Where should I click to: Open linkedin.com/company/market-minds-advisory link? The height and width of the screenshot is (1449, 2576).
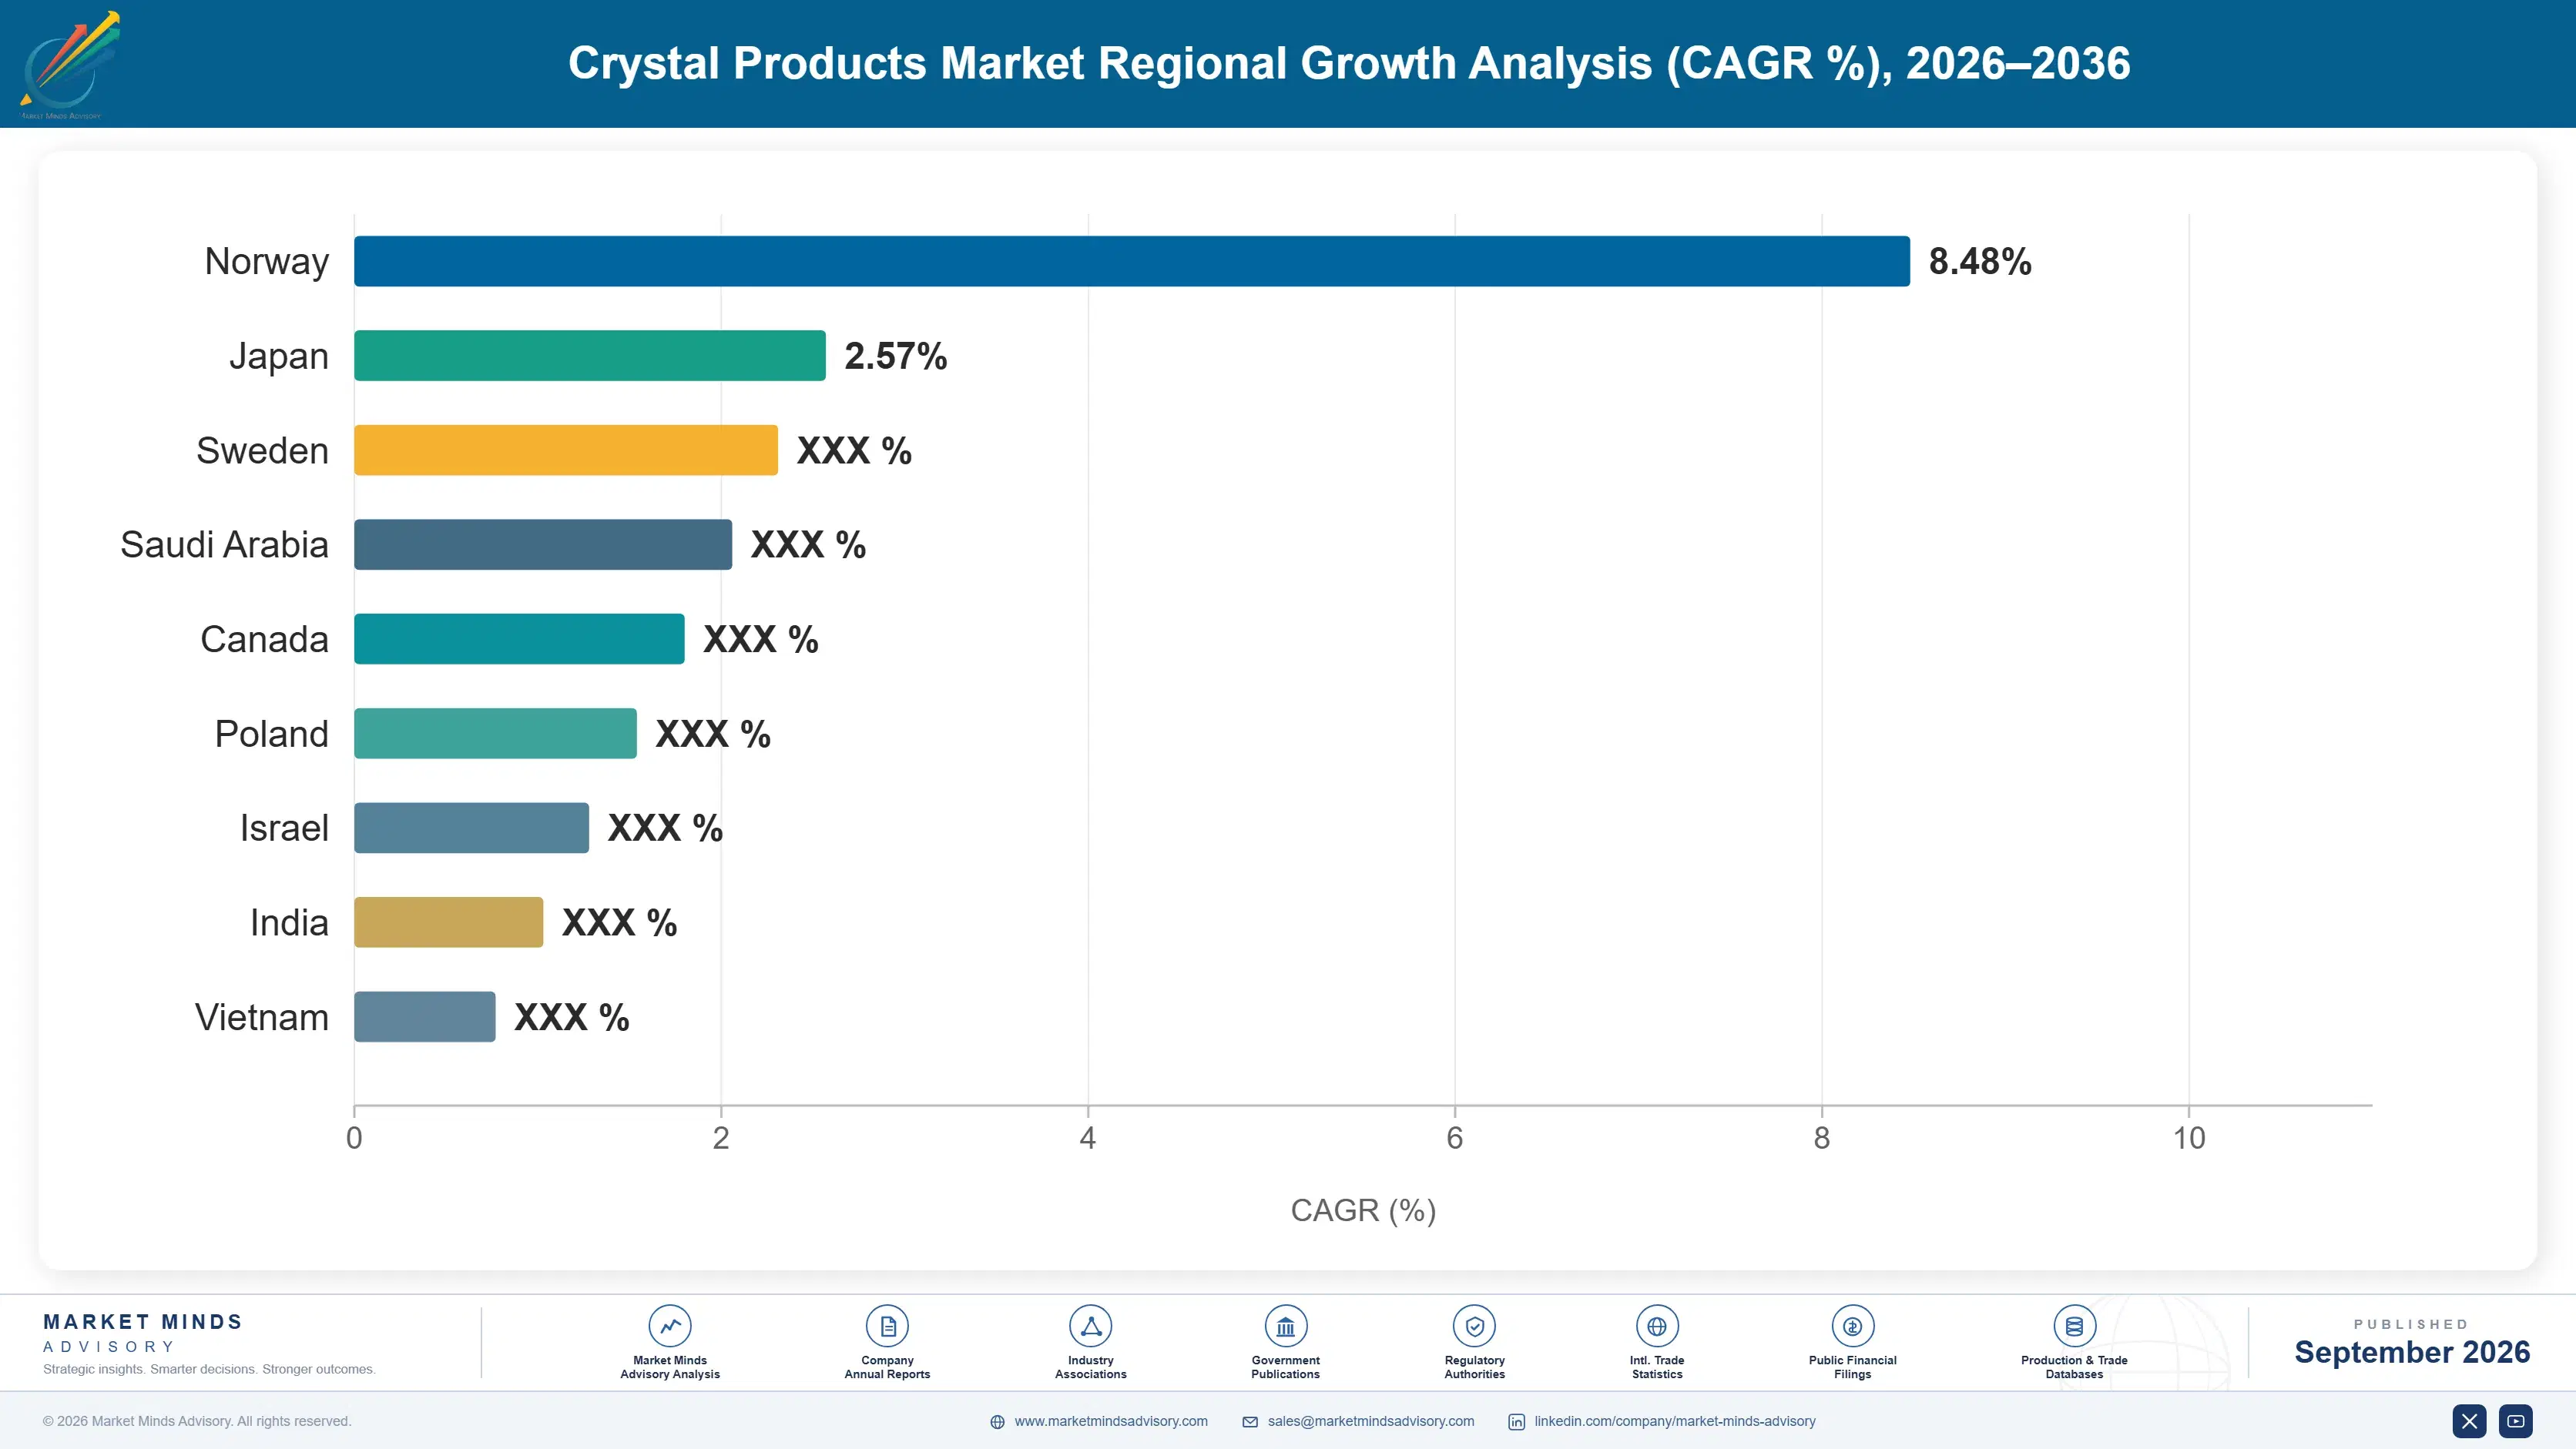1675,1421
